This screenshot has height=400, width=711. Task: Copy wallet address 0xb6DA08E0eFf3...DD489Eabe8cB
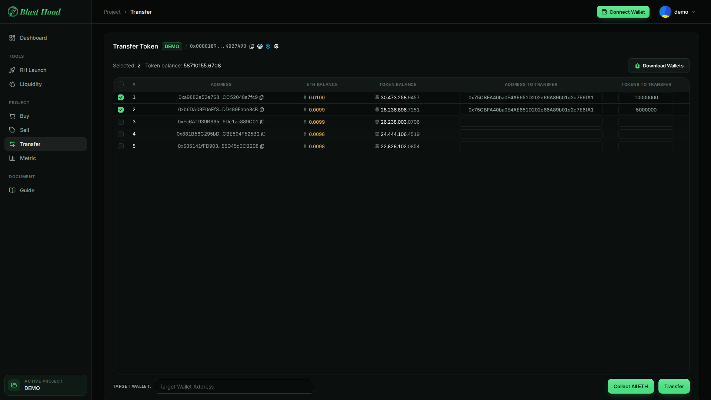[262, 110]
